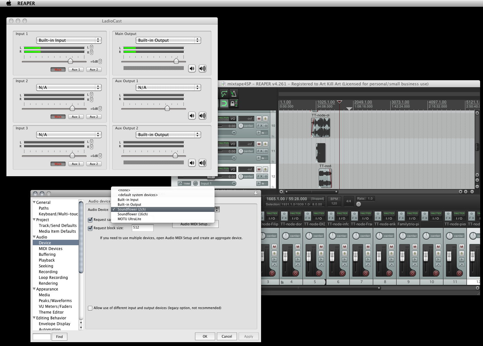Image resolution: width=483 pixels, height=346 pixels.
Task: Solo track 11 in track panel
Action: (265, 144)
